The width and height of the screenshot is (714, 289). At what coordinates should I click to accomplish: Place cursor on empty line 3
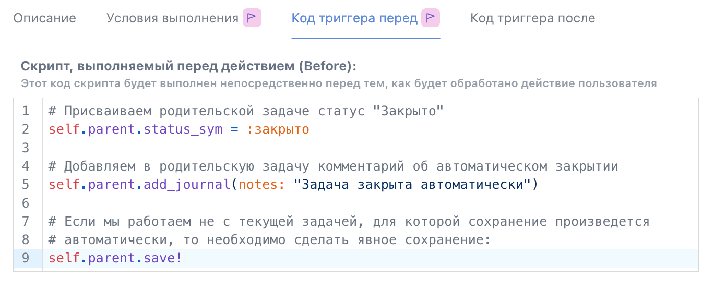tap(371, 148)
